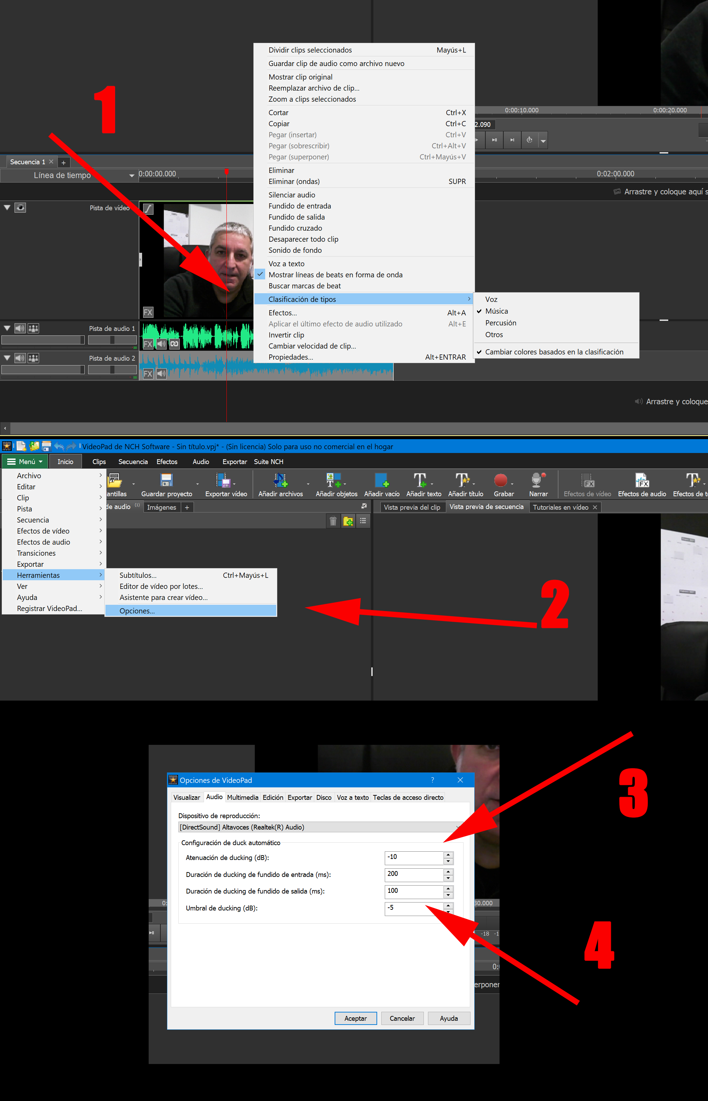Open the Dispositivo de reproducción dropdown
This screenshot has width=708, height=1101.
point(457,827)
